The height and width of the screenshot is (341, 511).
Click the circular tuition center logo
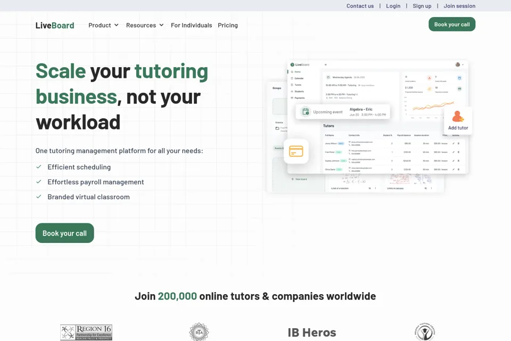tap(425, 332)
